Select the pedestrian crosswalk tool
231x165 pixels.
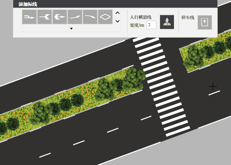point(167,22)
